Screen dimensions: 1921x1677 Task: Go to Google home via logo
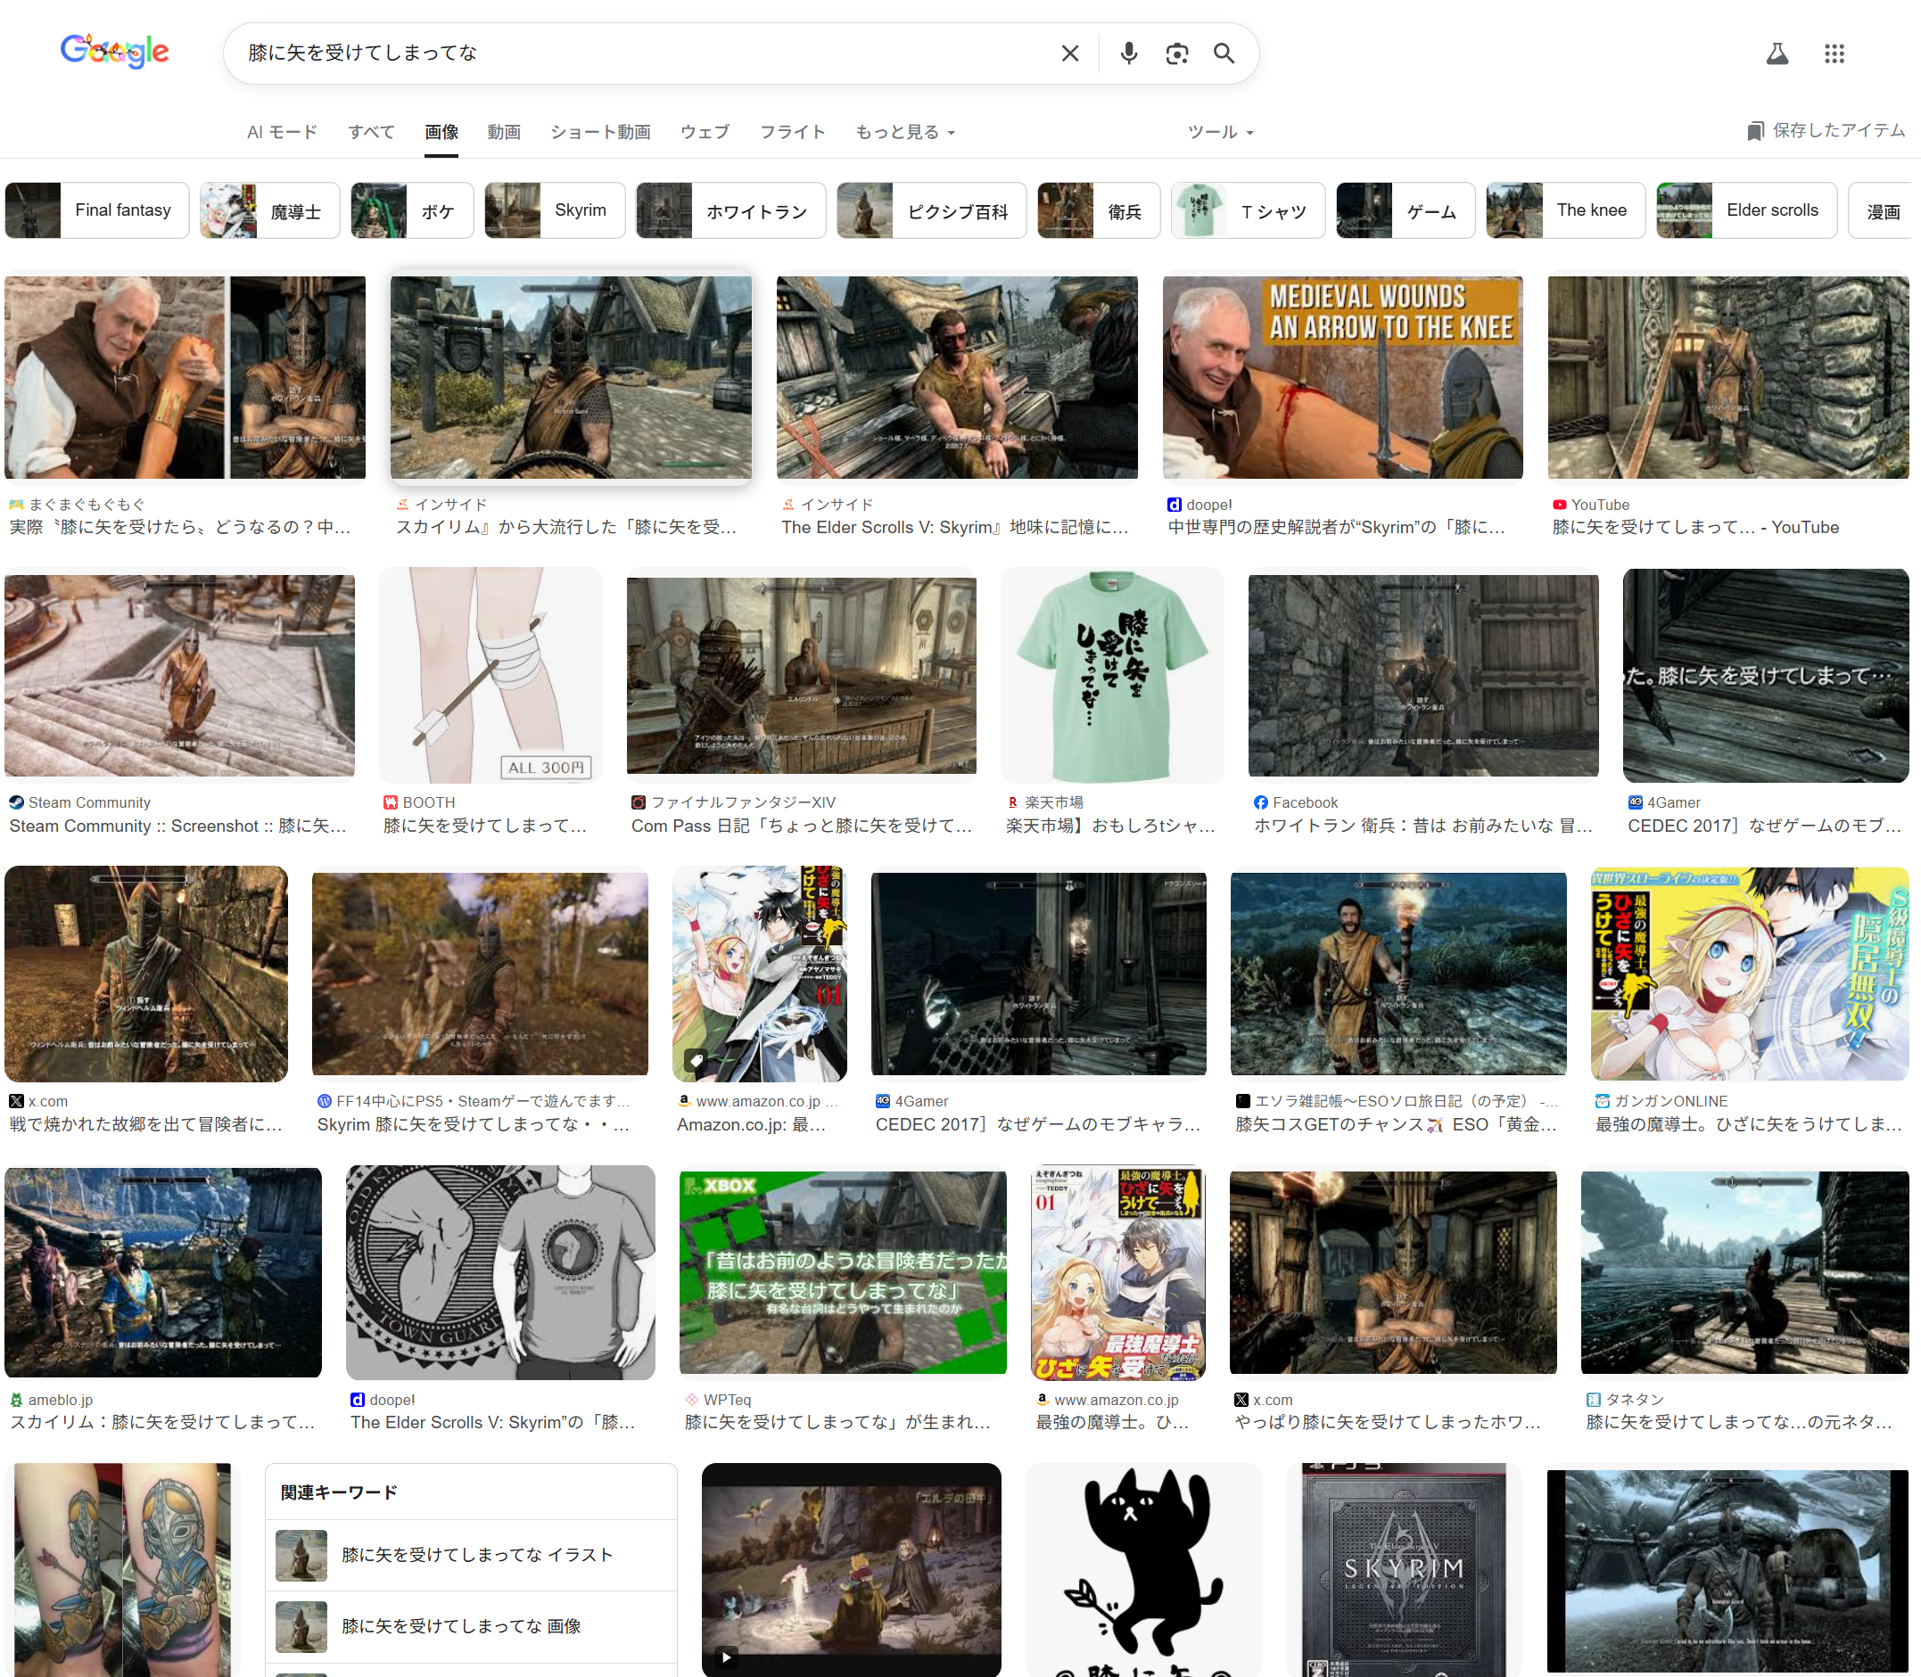pos(114,52)
